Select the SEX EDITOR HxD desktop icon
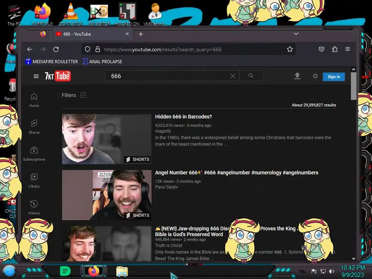Screen dimensions: 372x279 (99, 15)
